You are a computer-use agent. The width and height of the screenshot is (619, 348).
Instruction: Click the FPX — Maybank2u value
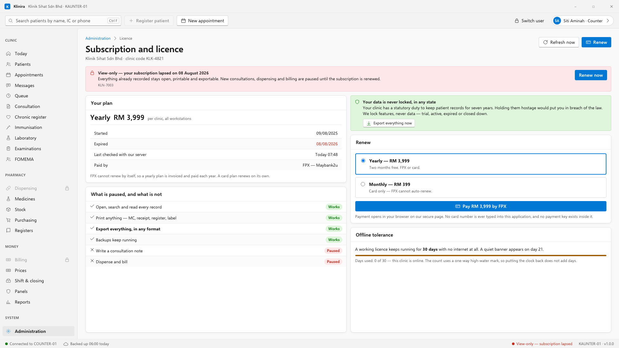pyautogui.click(x=320, y=165)
